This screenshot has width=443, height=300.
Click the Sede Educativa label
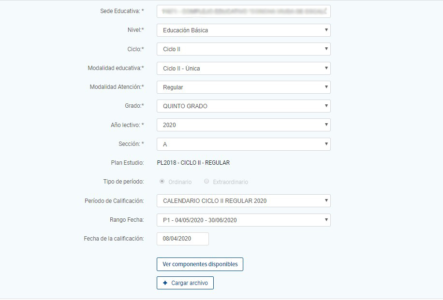click(x=122, y=11)
